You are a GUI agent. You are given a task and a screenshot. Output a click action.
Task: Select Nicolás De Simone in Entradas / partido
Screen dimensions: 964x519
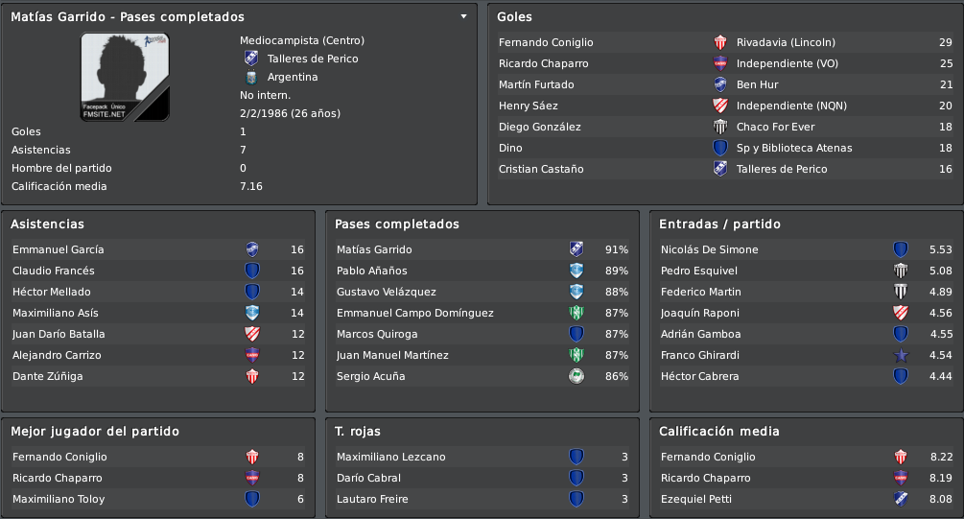709,249
